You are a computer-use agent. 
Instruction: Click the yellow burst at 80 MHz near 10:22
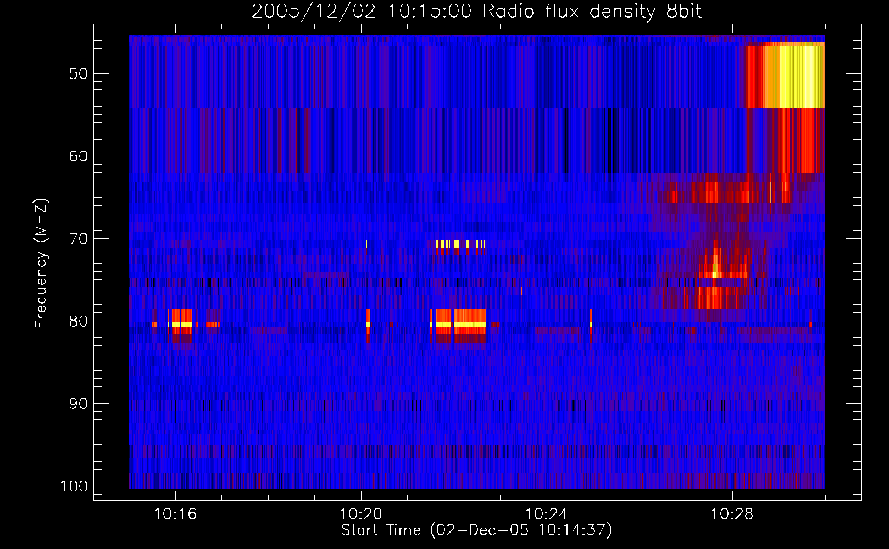(460, 324)
